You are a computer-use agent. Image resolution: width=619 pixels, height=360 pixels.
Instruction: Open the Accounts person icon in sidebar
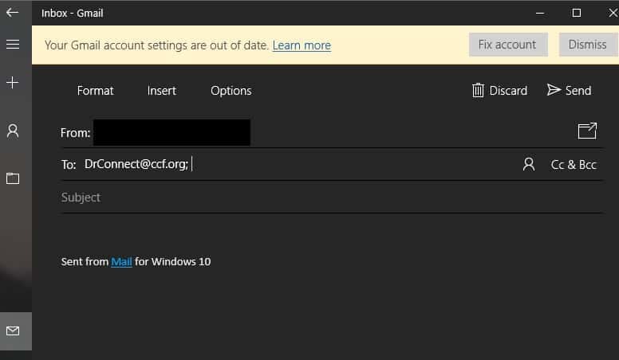click(13, 131)
